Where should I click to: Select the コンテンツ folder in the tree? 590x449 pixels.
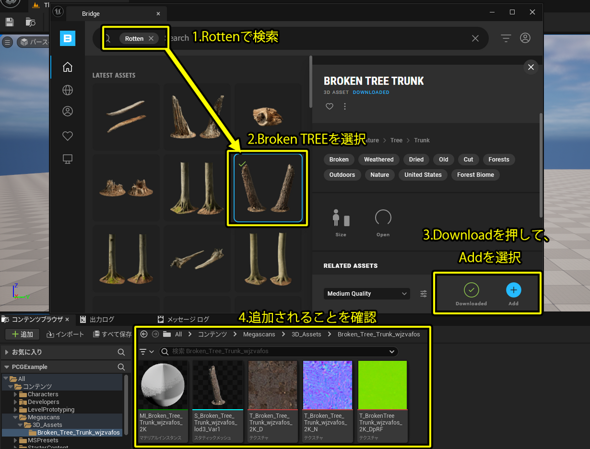tap(36, 387)
